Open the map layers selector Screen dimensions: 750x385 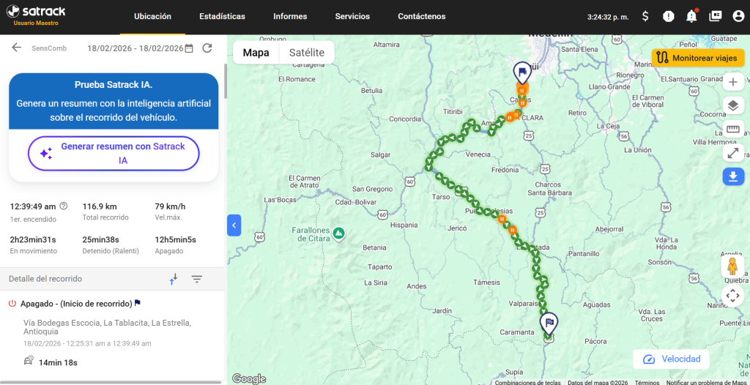point(732,105)
